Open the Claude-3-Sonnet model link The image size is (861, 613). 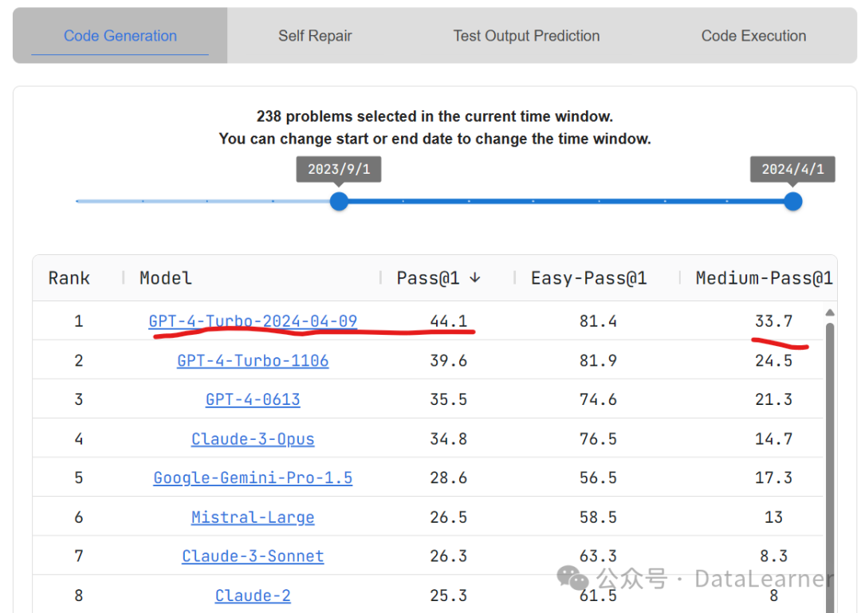click(x=253, y=556)
